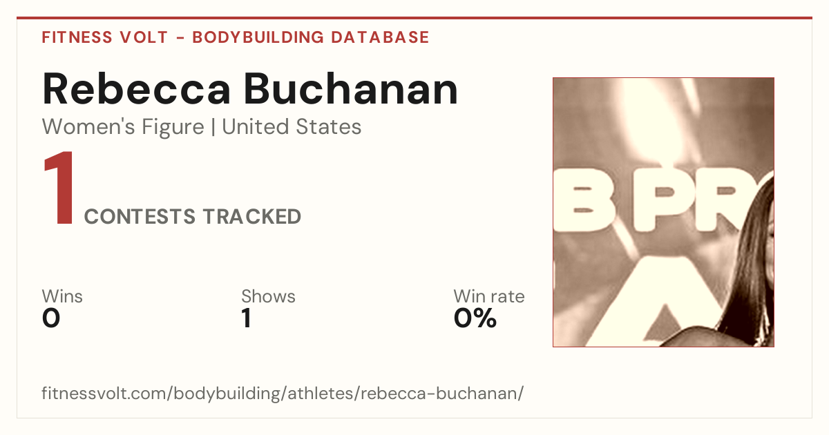Image resolution: width=829 pixels, height=435 pixels.
Task: Click the United States country text
Action: (x=292, y=127)
